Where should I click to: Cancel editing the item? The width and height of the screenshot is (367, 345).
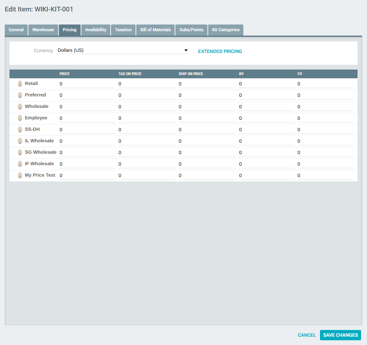click(x=307, y=335)
